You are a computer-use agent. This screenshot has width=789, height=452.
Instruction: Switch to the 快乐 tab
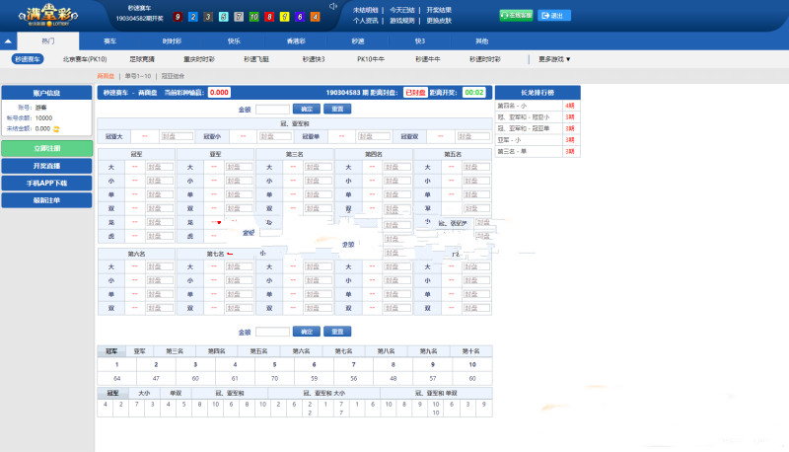234,41
